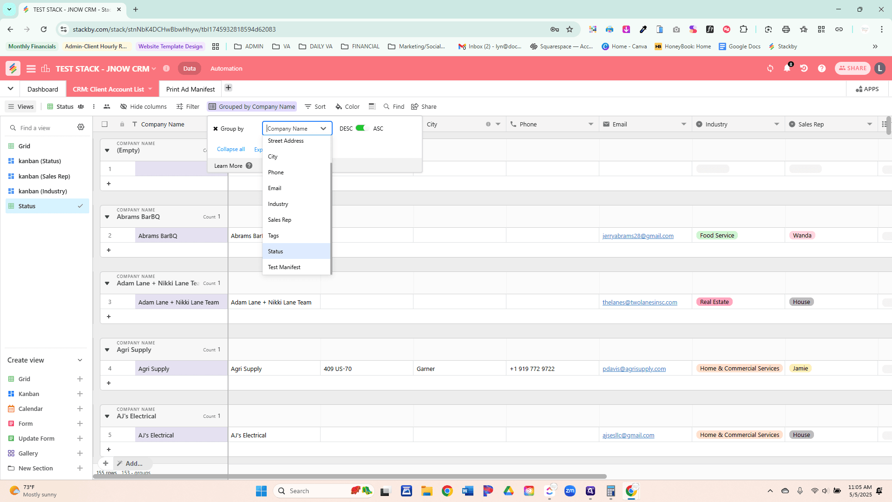892x502 pixels.
Task: Add a new table with plus icon
Action: (228, 87)
